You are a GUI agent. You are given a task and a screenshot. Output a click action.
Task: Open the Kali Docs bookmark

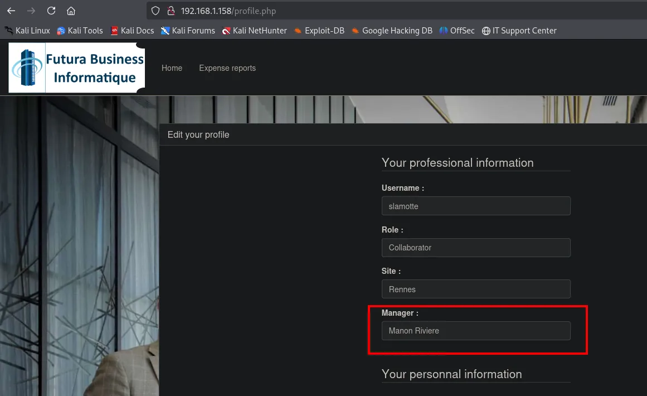click(x=132, y=31)
